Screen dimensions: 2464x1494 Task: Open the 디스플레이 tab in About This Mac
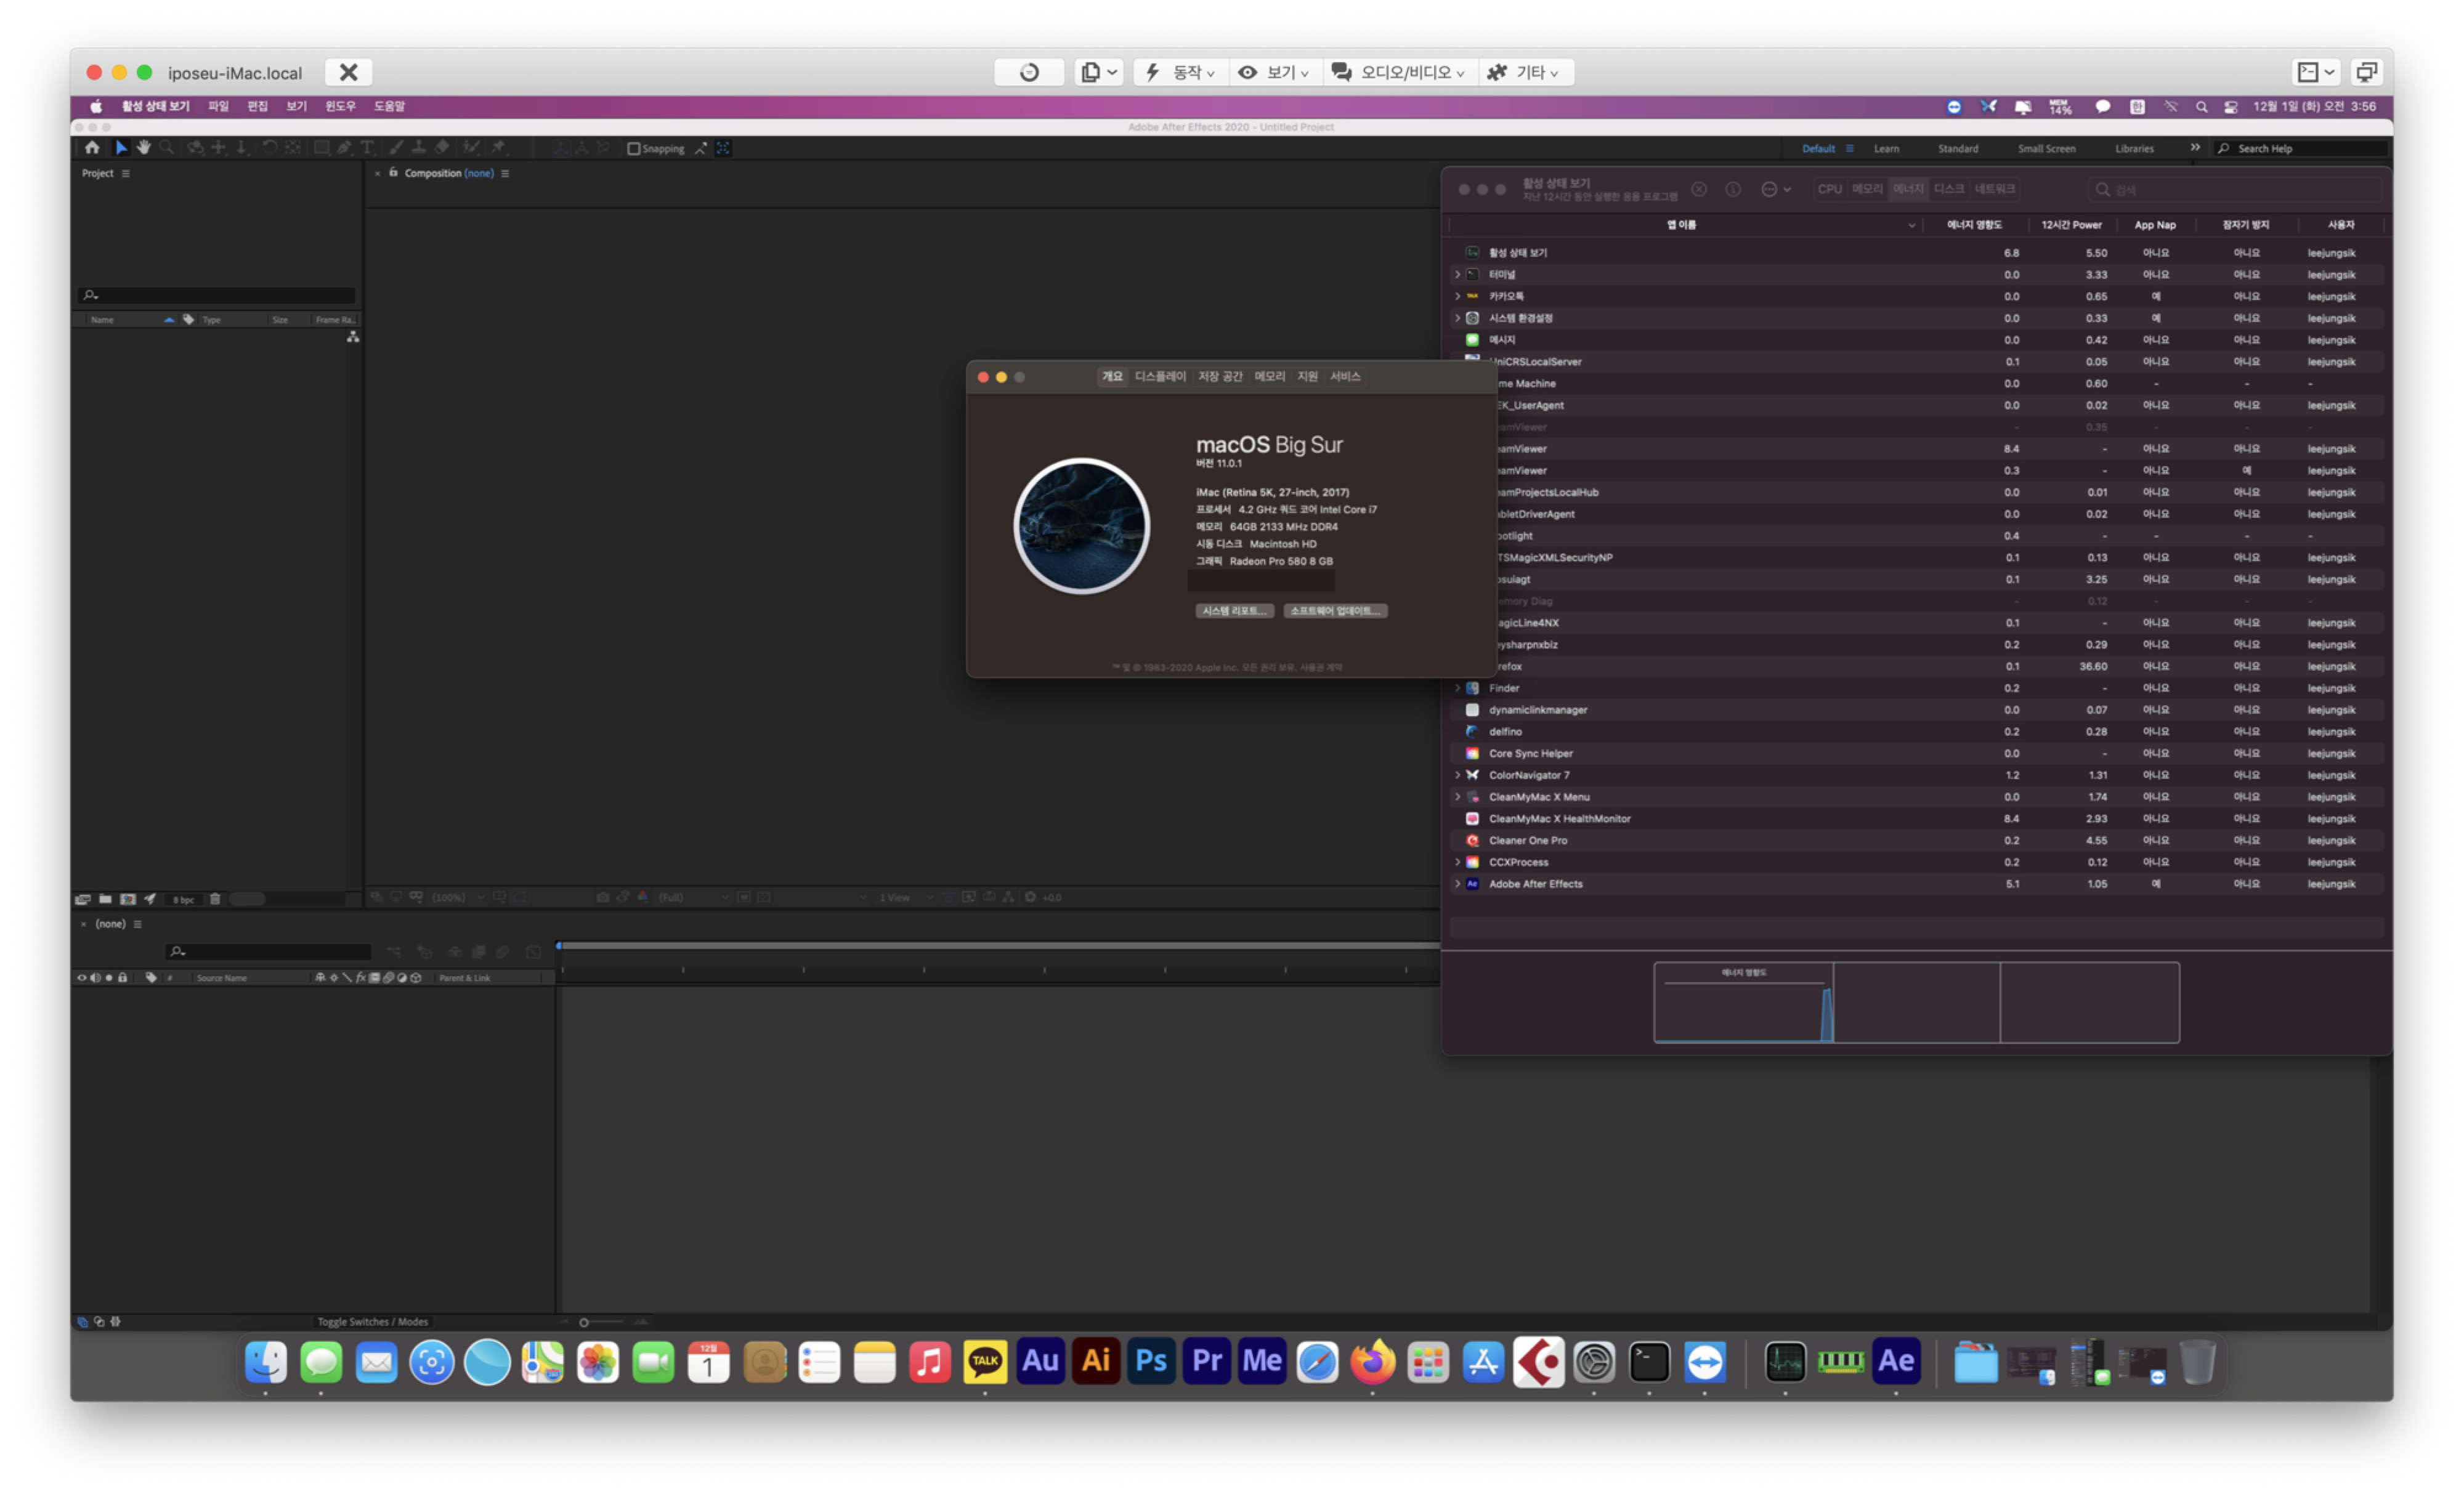(x=1160, y=376)
